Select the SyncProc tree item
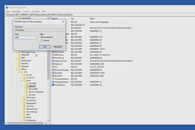The height and width of the screenshot is (130, 195). [30, 106]
